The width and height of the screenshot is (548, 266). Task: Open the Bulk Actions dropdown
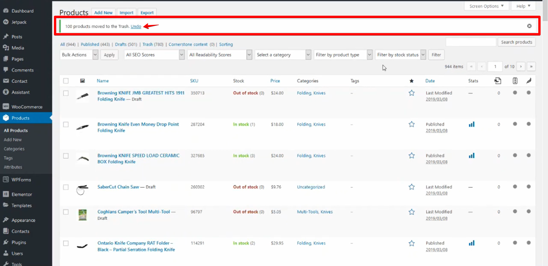point(79,55)
